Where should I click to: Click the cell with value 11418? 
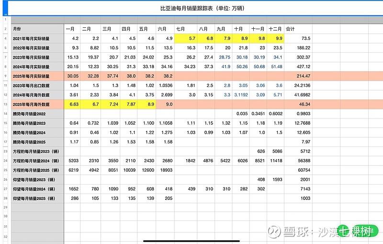point(276,161)
